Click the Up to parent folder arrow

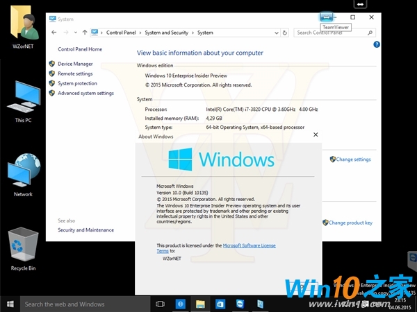[85, 32]
